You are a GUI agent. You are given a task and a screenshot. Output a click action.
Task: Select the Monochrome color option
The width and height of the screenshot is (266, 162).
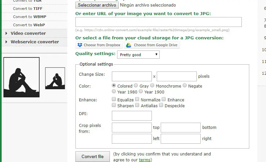tap(152, 86)
